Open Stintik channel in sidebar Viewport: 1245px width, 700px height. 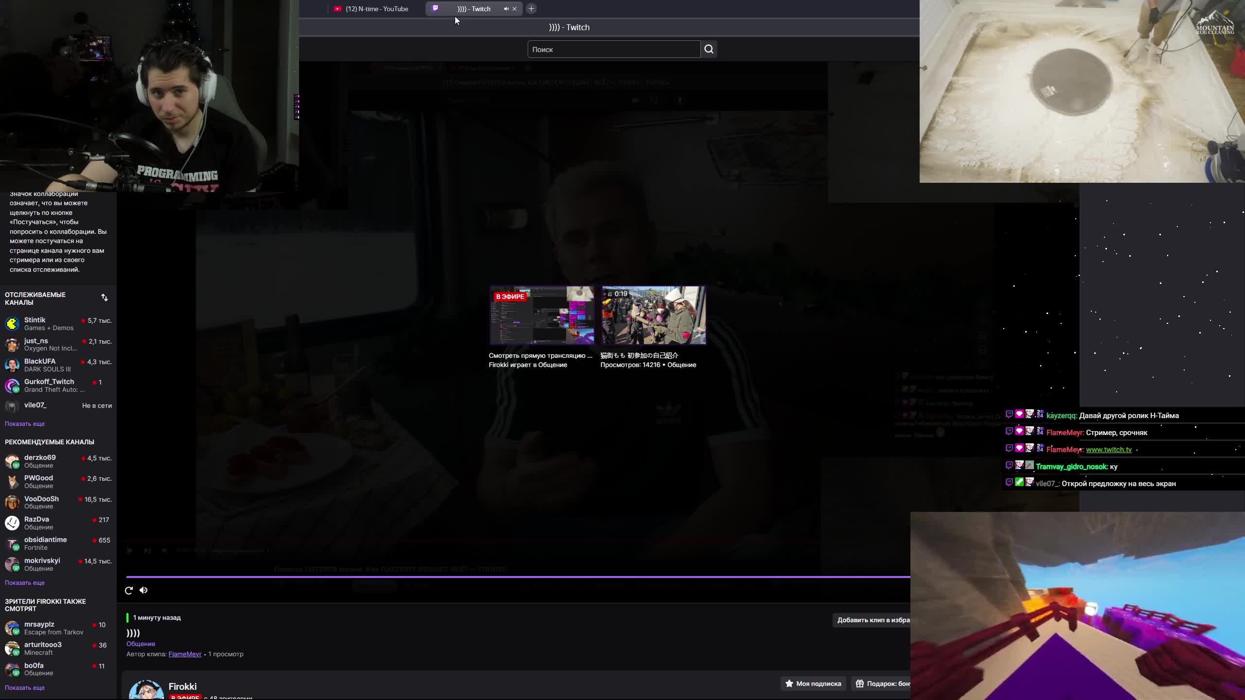point(58,324)
